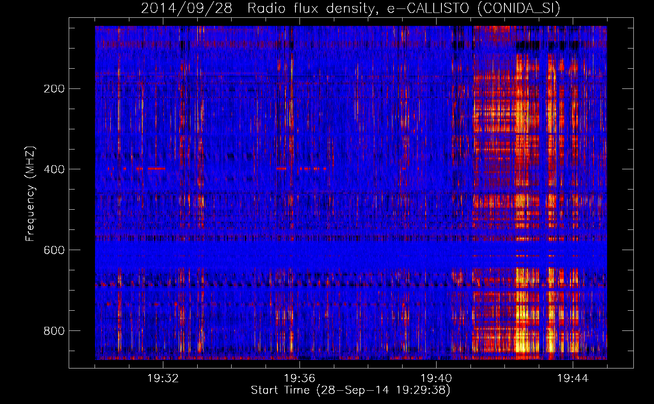This screenshot has width=654, height=404.
Task: Click the 200 frequency tick label
Action: pyautogui.click(x=54, y=88)
